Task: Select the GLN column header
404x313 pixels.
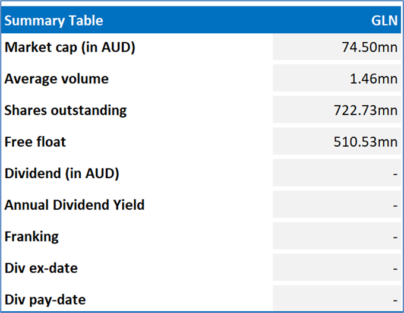Action: (384, 21)
